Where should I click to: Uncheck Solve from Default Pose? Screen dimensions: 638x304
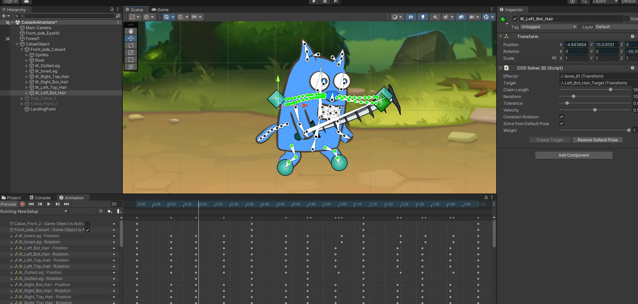(562, 123)
